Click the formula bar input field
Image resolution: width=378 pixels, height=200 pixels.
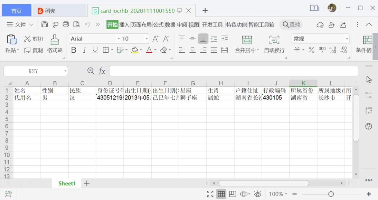[x=234, y=71]
